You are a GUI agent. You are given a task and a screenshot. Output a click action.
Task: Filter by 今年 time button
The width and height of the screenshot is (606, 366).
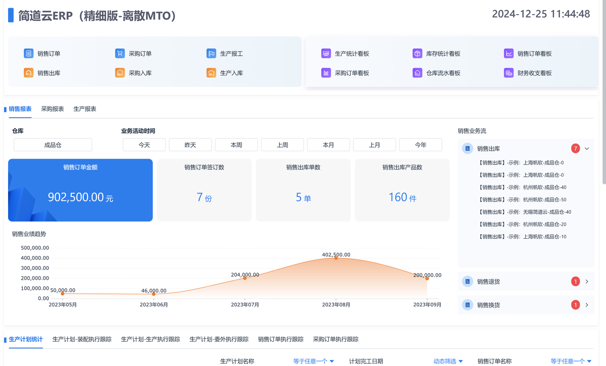pyautogui.click(x=421, y=145)
